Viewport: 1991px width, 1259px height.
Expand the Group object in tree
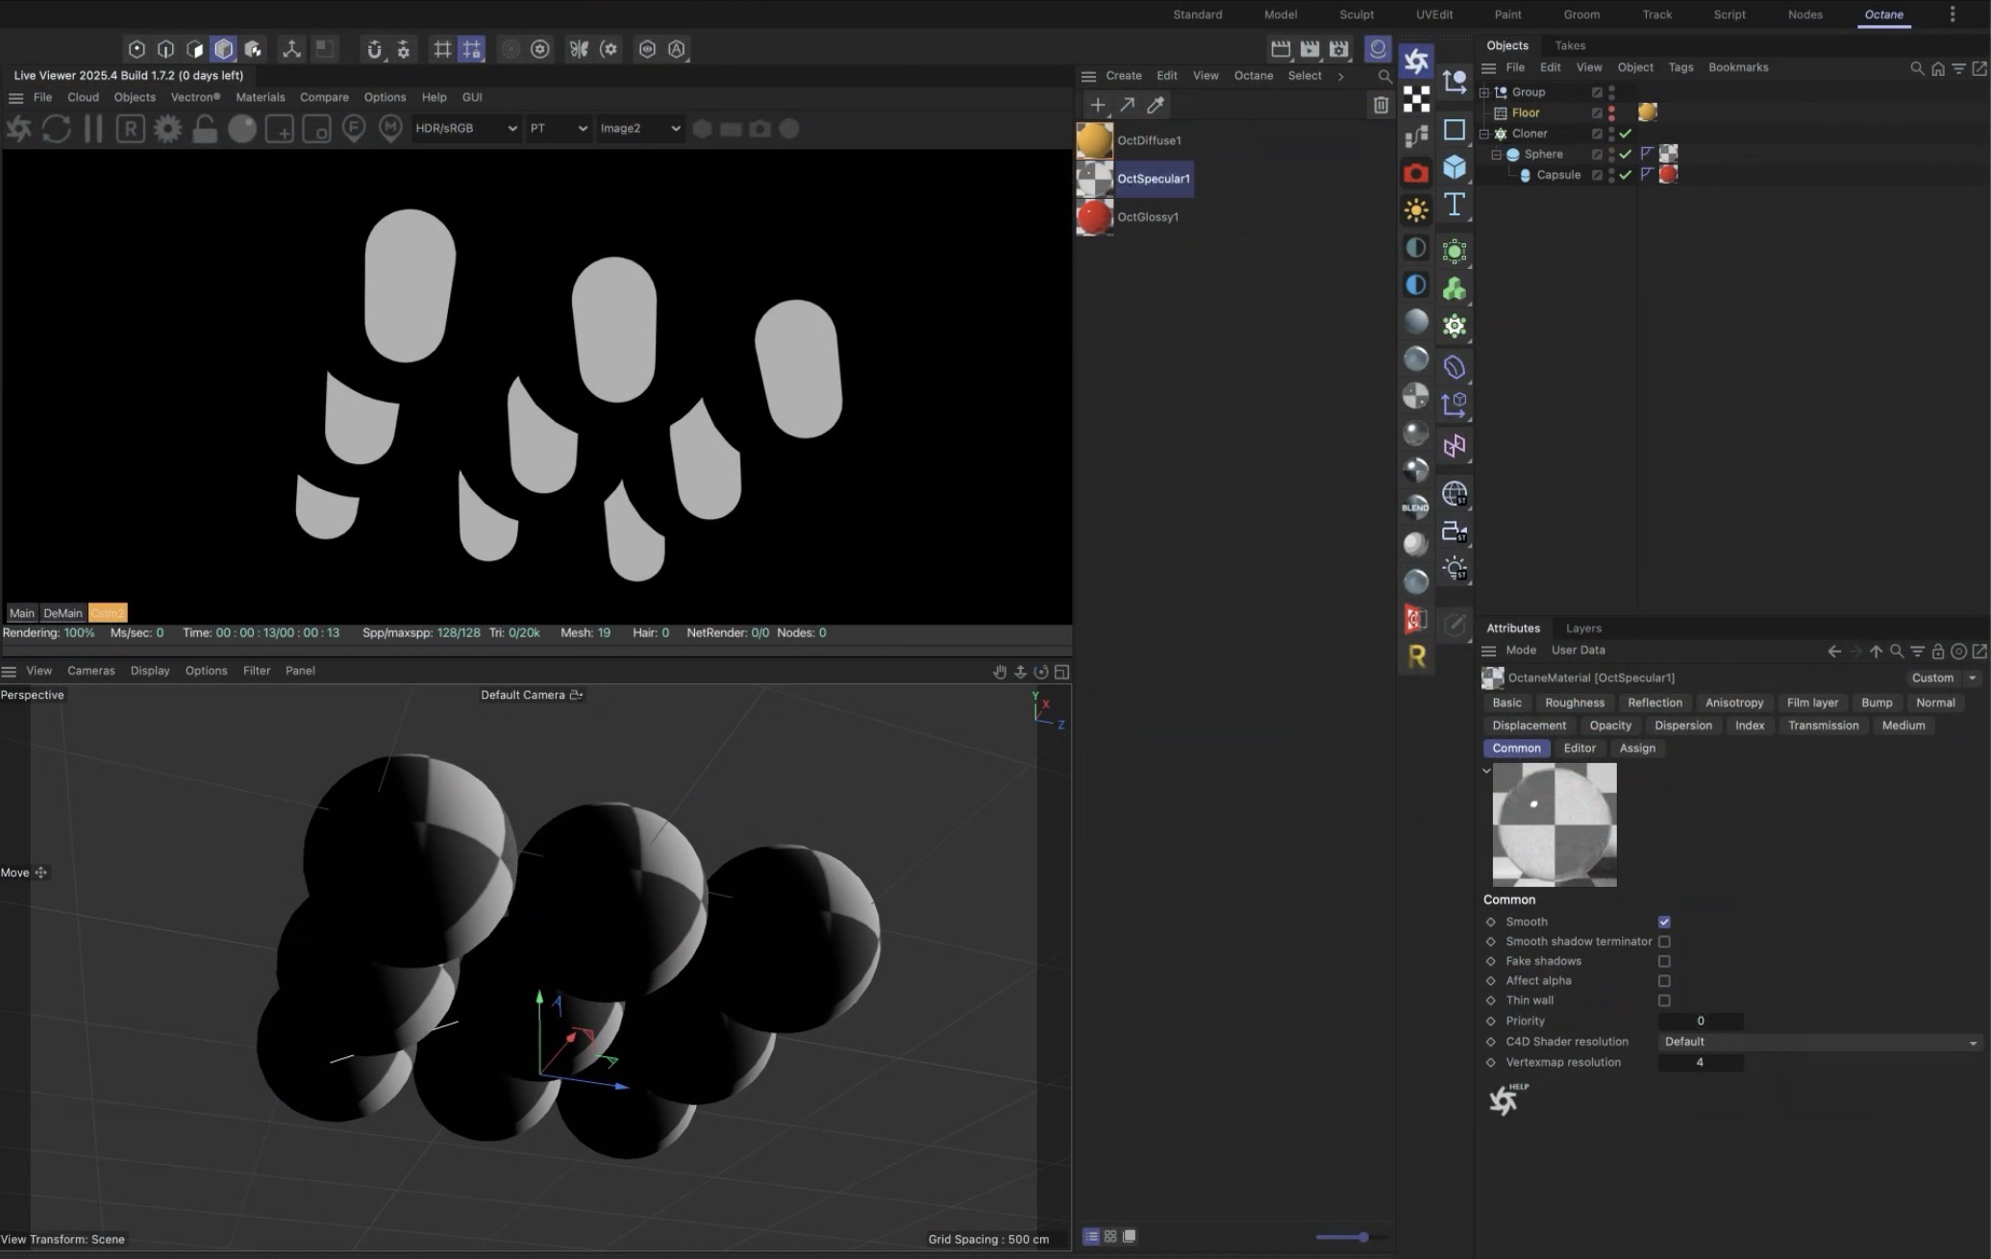1483,92
